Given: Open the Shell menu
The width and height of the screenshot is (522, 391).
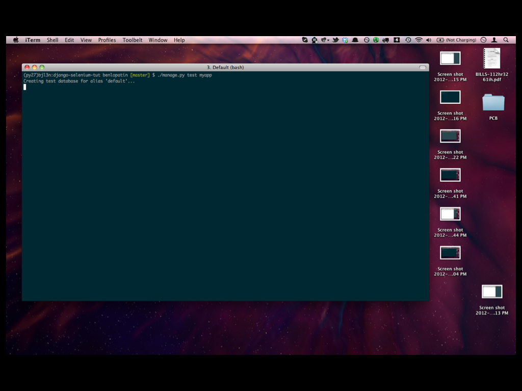Looking at the screenshot, I should pos(53,40).
